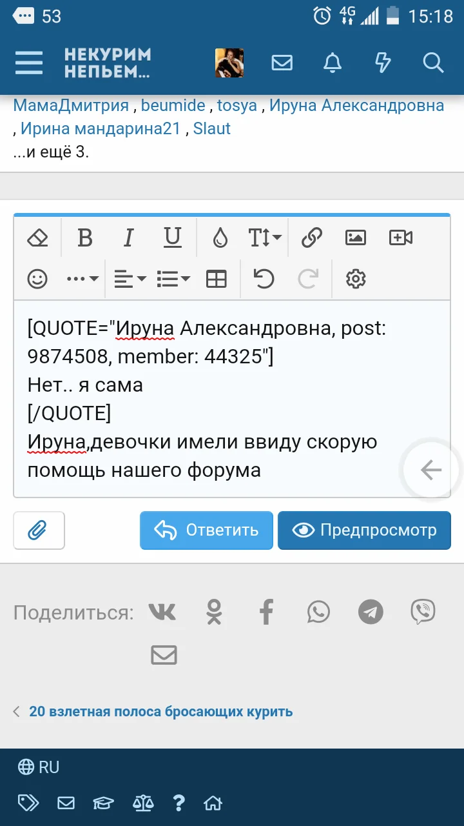Open footer help question mark
Image resolution: width=464 pixels, height=826 pixels.
tap(179, 803)
